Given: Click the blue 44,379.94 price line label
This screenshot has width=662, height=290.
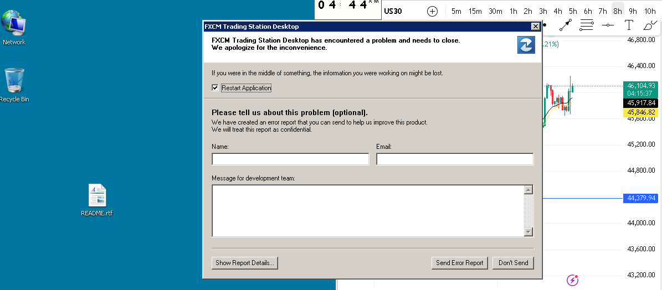Looking at the screenshot, I should click(x=641, y=198).
